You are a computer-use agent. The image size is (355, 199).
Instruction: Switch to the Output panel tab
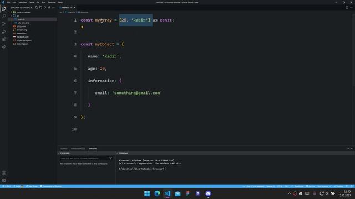tap(64, 149)
